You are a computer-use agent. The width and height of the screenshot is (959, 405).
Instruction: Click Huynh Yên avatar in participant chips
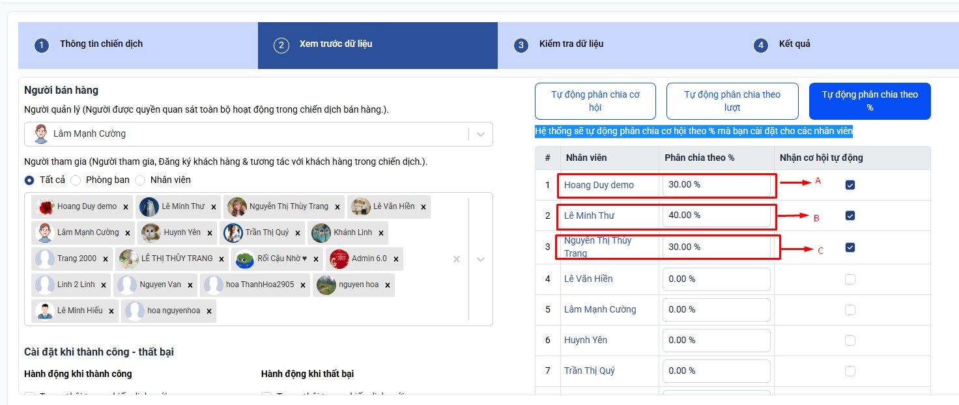click(x=151, y=232)
